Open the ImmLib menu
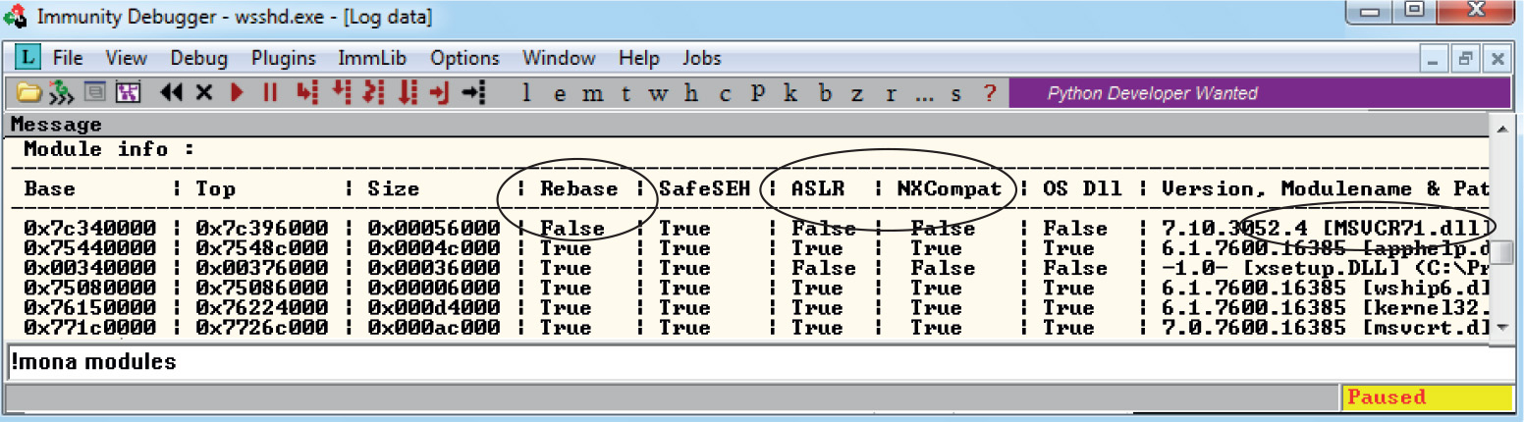Image resolution: width=1524 pixels, height=422 pixels. pos(372,58)
